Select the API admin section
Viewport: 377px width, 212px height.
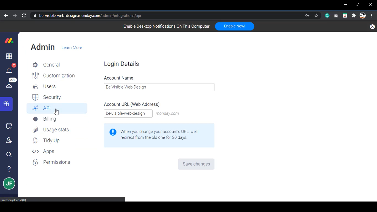coord(57,108)
